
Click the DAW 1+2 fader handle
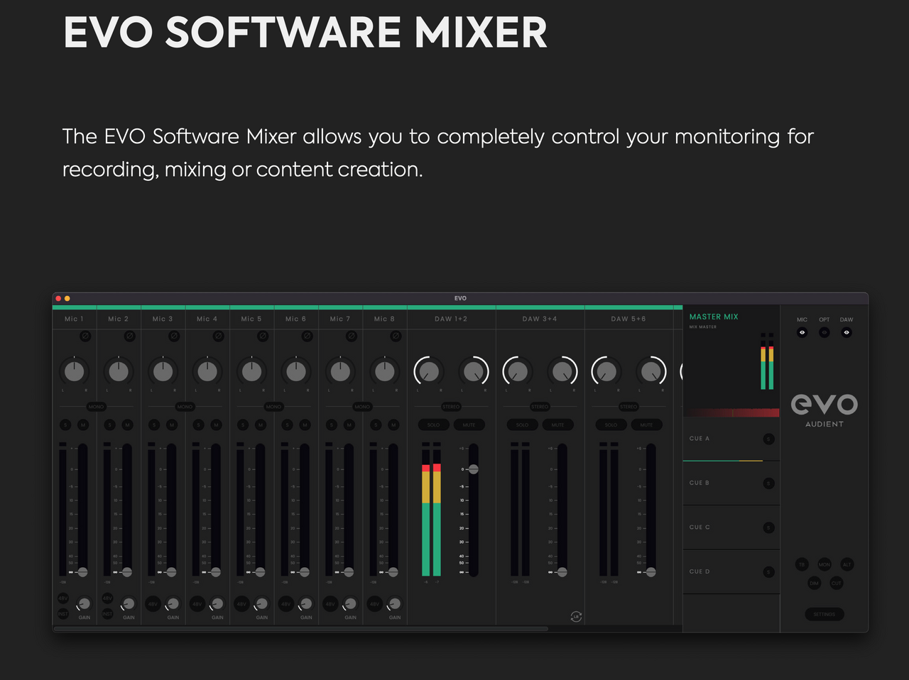click(x=474, y=469)
